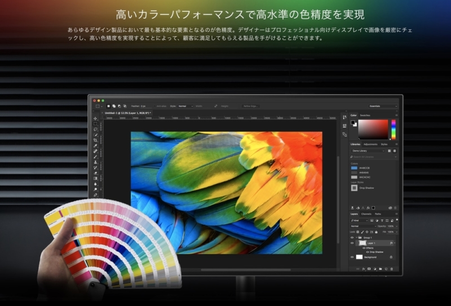Switch to the Paths tab
451x306 pixels.
click(378, 214)
